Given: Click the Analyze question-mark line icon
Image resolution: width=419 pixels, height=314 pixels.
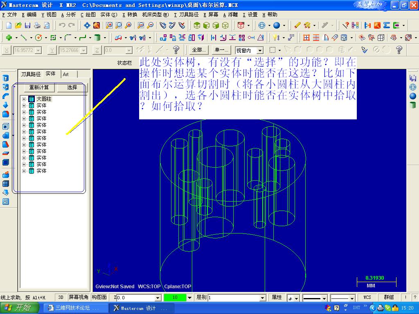Looking at the screenshot, I should click(x=345, y=25).
